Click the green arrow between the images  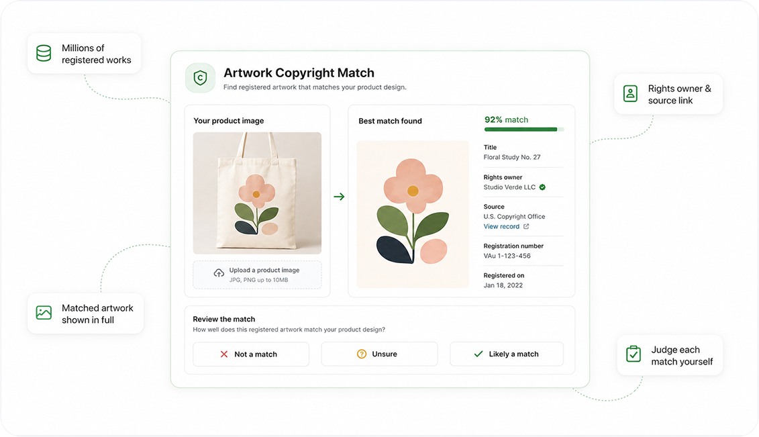(x=339, y=197)
